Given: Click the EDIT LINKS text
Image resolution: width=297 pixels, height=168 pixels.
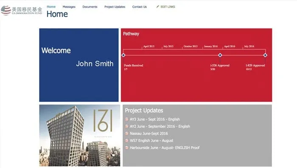Looking at the screenshot, I should pyautogui.click(x=168, y=7).
